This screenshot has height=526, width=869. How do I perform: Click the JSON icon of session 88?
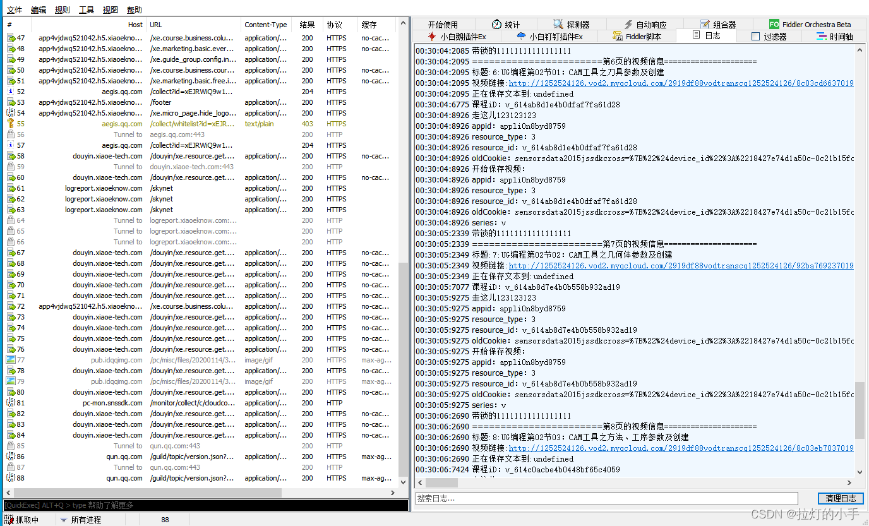pyautogui.click(x=11, y=478)
